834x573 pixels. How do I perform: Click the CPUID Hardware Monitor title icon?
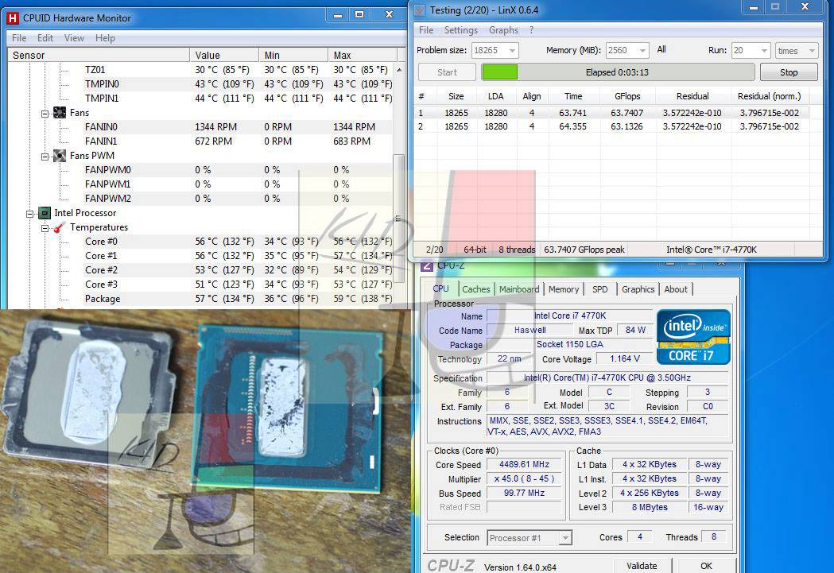[x=13, y=18]
